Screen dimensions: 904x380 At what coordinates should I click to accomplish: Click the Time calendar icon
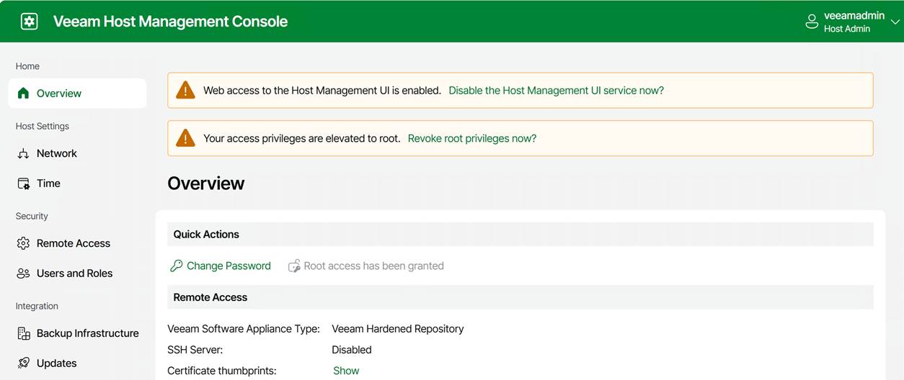[23, 184]
